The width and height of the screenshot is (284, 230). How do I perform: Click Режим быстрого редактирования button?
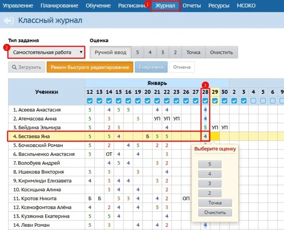90,67
